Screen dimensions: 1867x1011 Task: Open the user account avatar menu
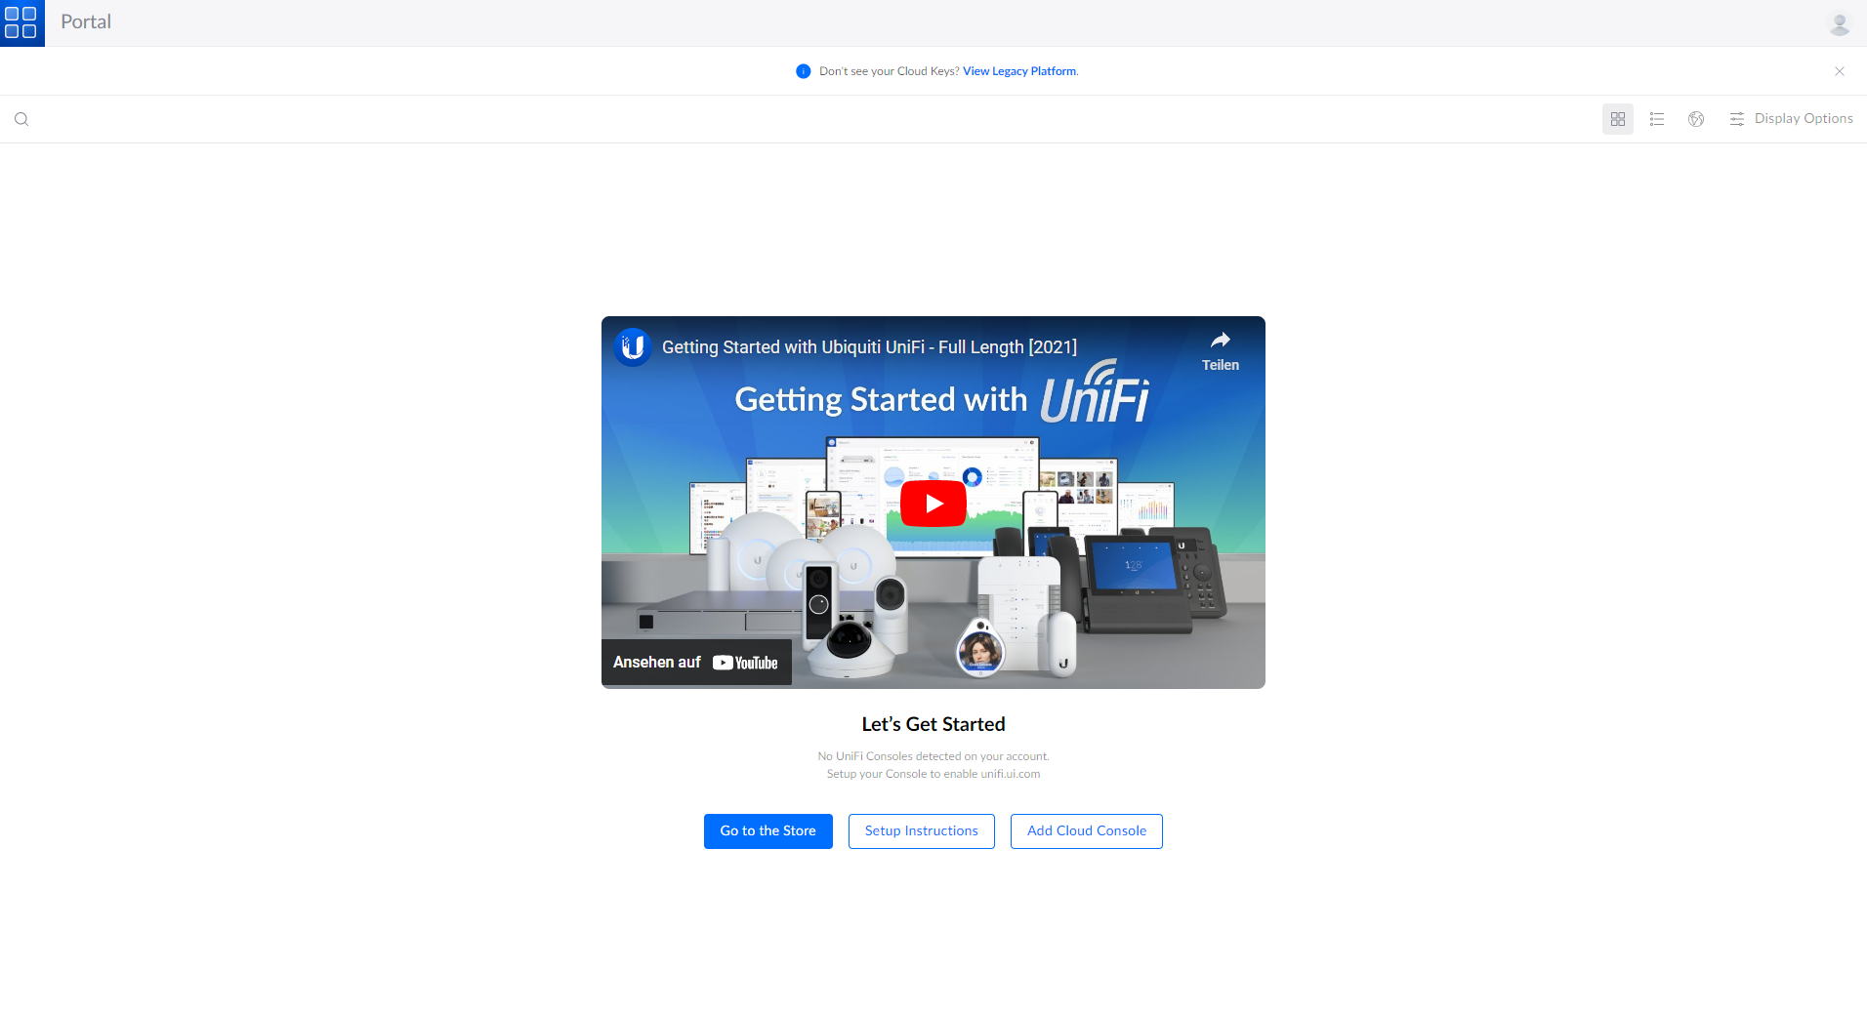tap(1840, 23)
